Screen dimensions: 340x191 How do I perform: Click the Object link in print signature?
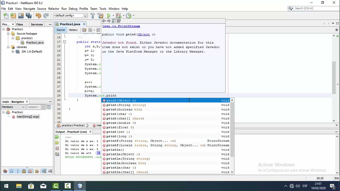144,34
